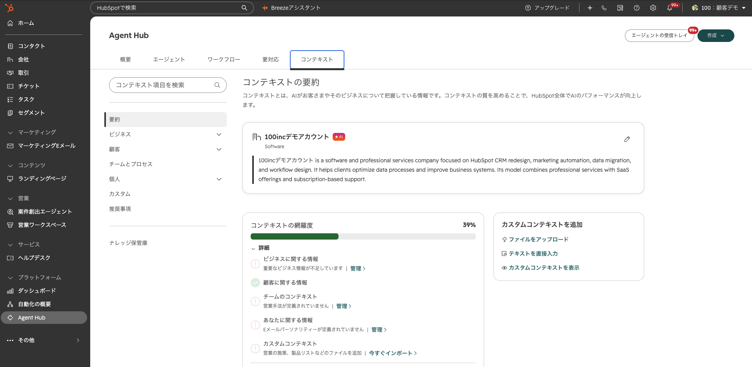This screenshot has height=367, width=752.
Task: Open 会社 in the sidebar
Action: click(24, 59)
